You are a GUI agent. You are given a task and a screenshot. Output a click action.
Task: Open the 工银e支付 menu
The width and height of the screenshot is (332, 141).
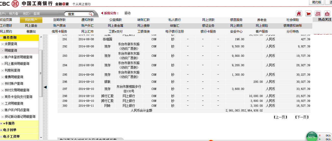(116, 32)
